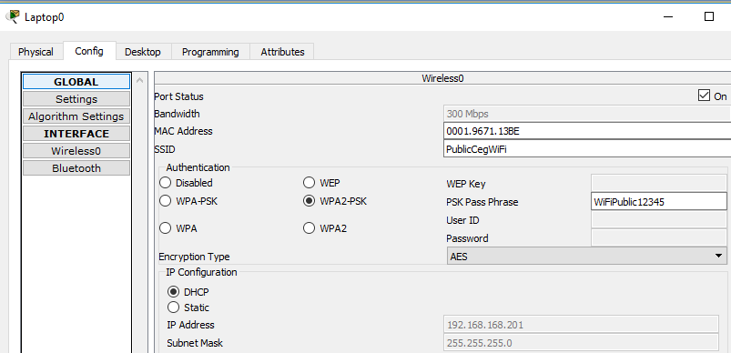The width and height of the screenshot is (731, 353).
Task: Click the Wireless0 panel heading
Action: coord(442,78)
